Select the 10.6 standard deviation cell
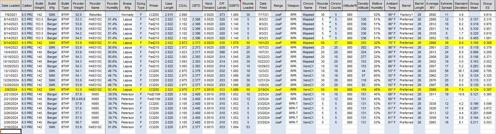 tap(461, 94)
